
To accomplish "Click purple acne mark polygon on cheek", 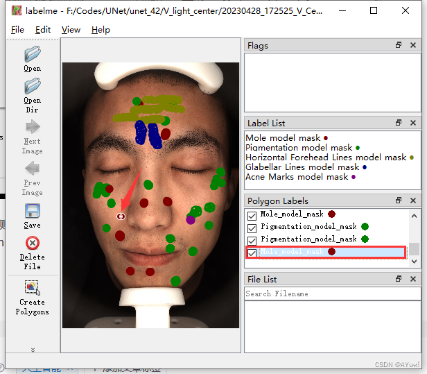I will [191, 219].
